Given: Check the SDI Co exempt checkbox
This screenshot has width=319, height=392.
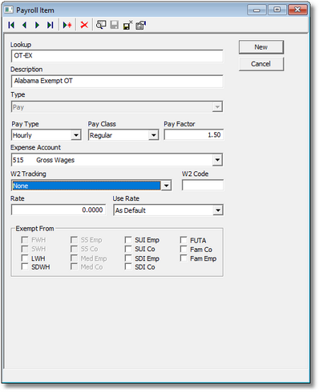Looking at the screenshot, I should tap(128, 267).
